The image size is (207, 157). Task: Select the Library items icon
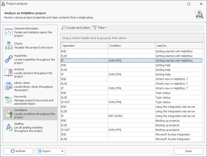[x=8, y=86]
